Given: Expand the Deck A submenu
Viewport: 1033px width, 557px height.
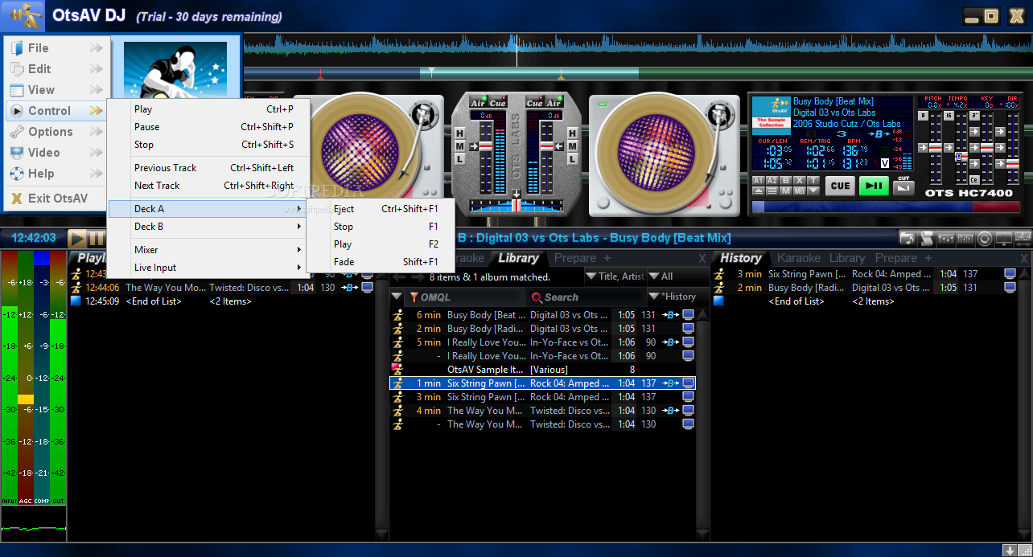Looking at the screenshot, I should [x=208, y=209].
